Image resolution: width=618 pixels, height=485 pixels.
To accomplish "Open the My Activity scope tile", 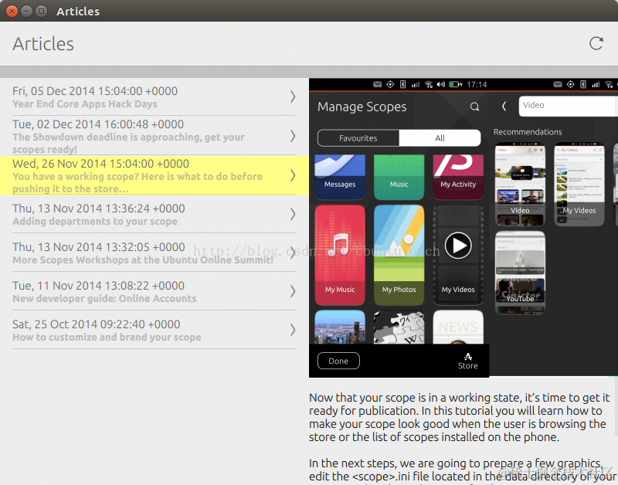I will (458, 178).
